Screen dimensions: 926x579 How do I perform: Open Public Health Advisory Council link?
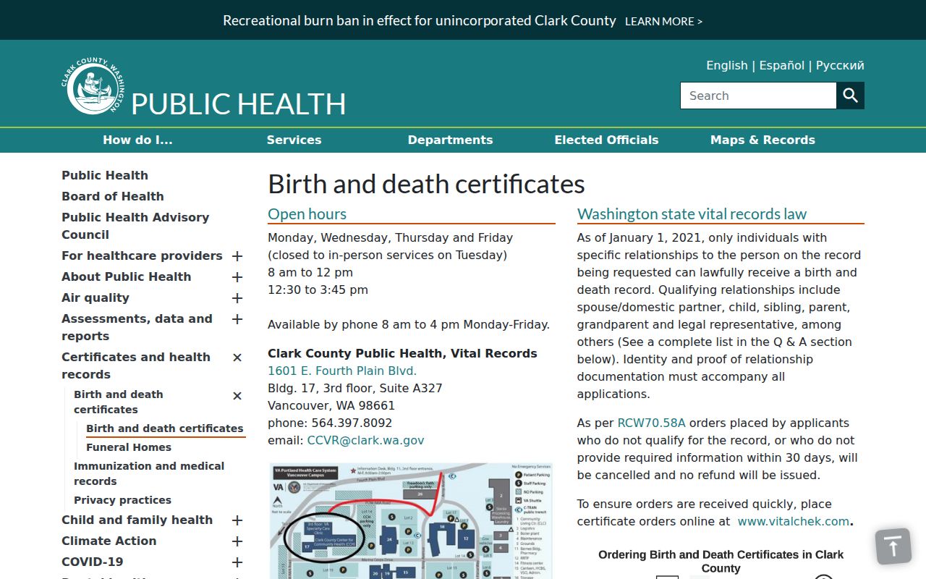[x=135, y=226]
